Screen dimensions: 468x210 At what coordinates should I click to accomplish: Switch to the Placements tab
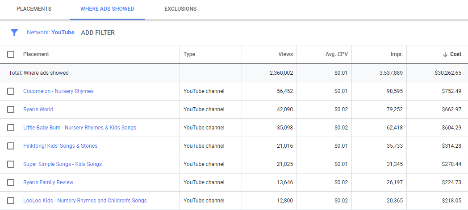coord(34,9)
